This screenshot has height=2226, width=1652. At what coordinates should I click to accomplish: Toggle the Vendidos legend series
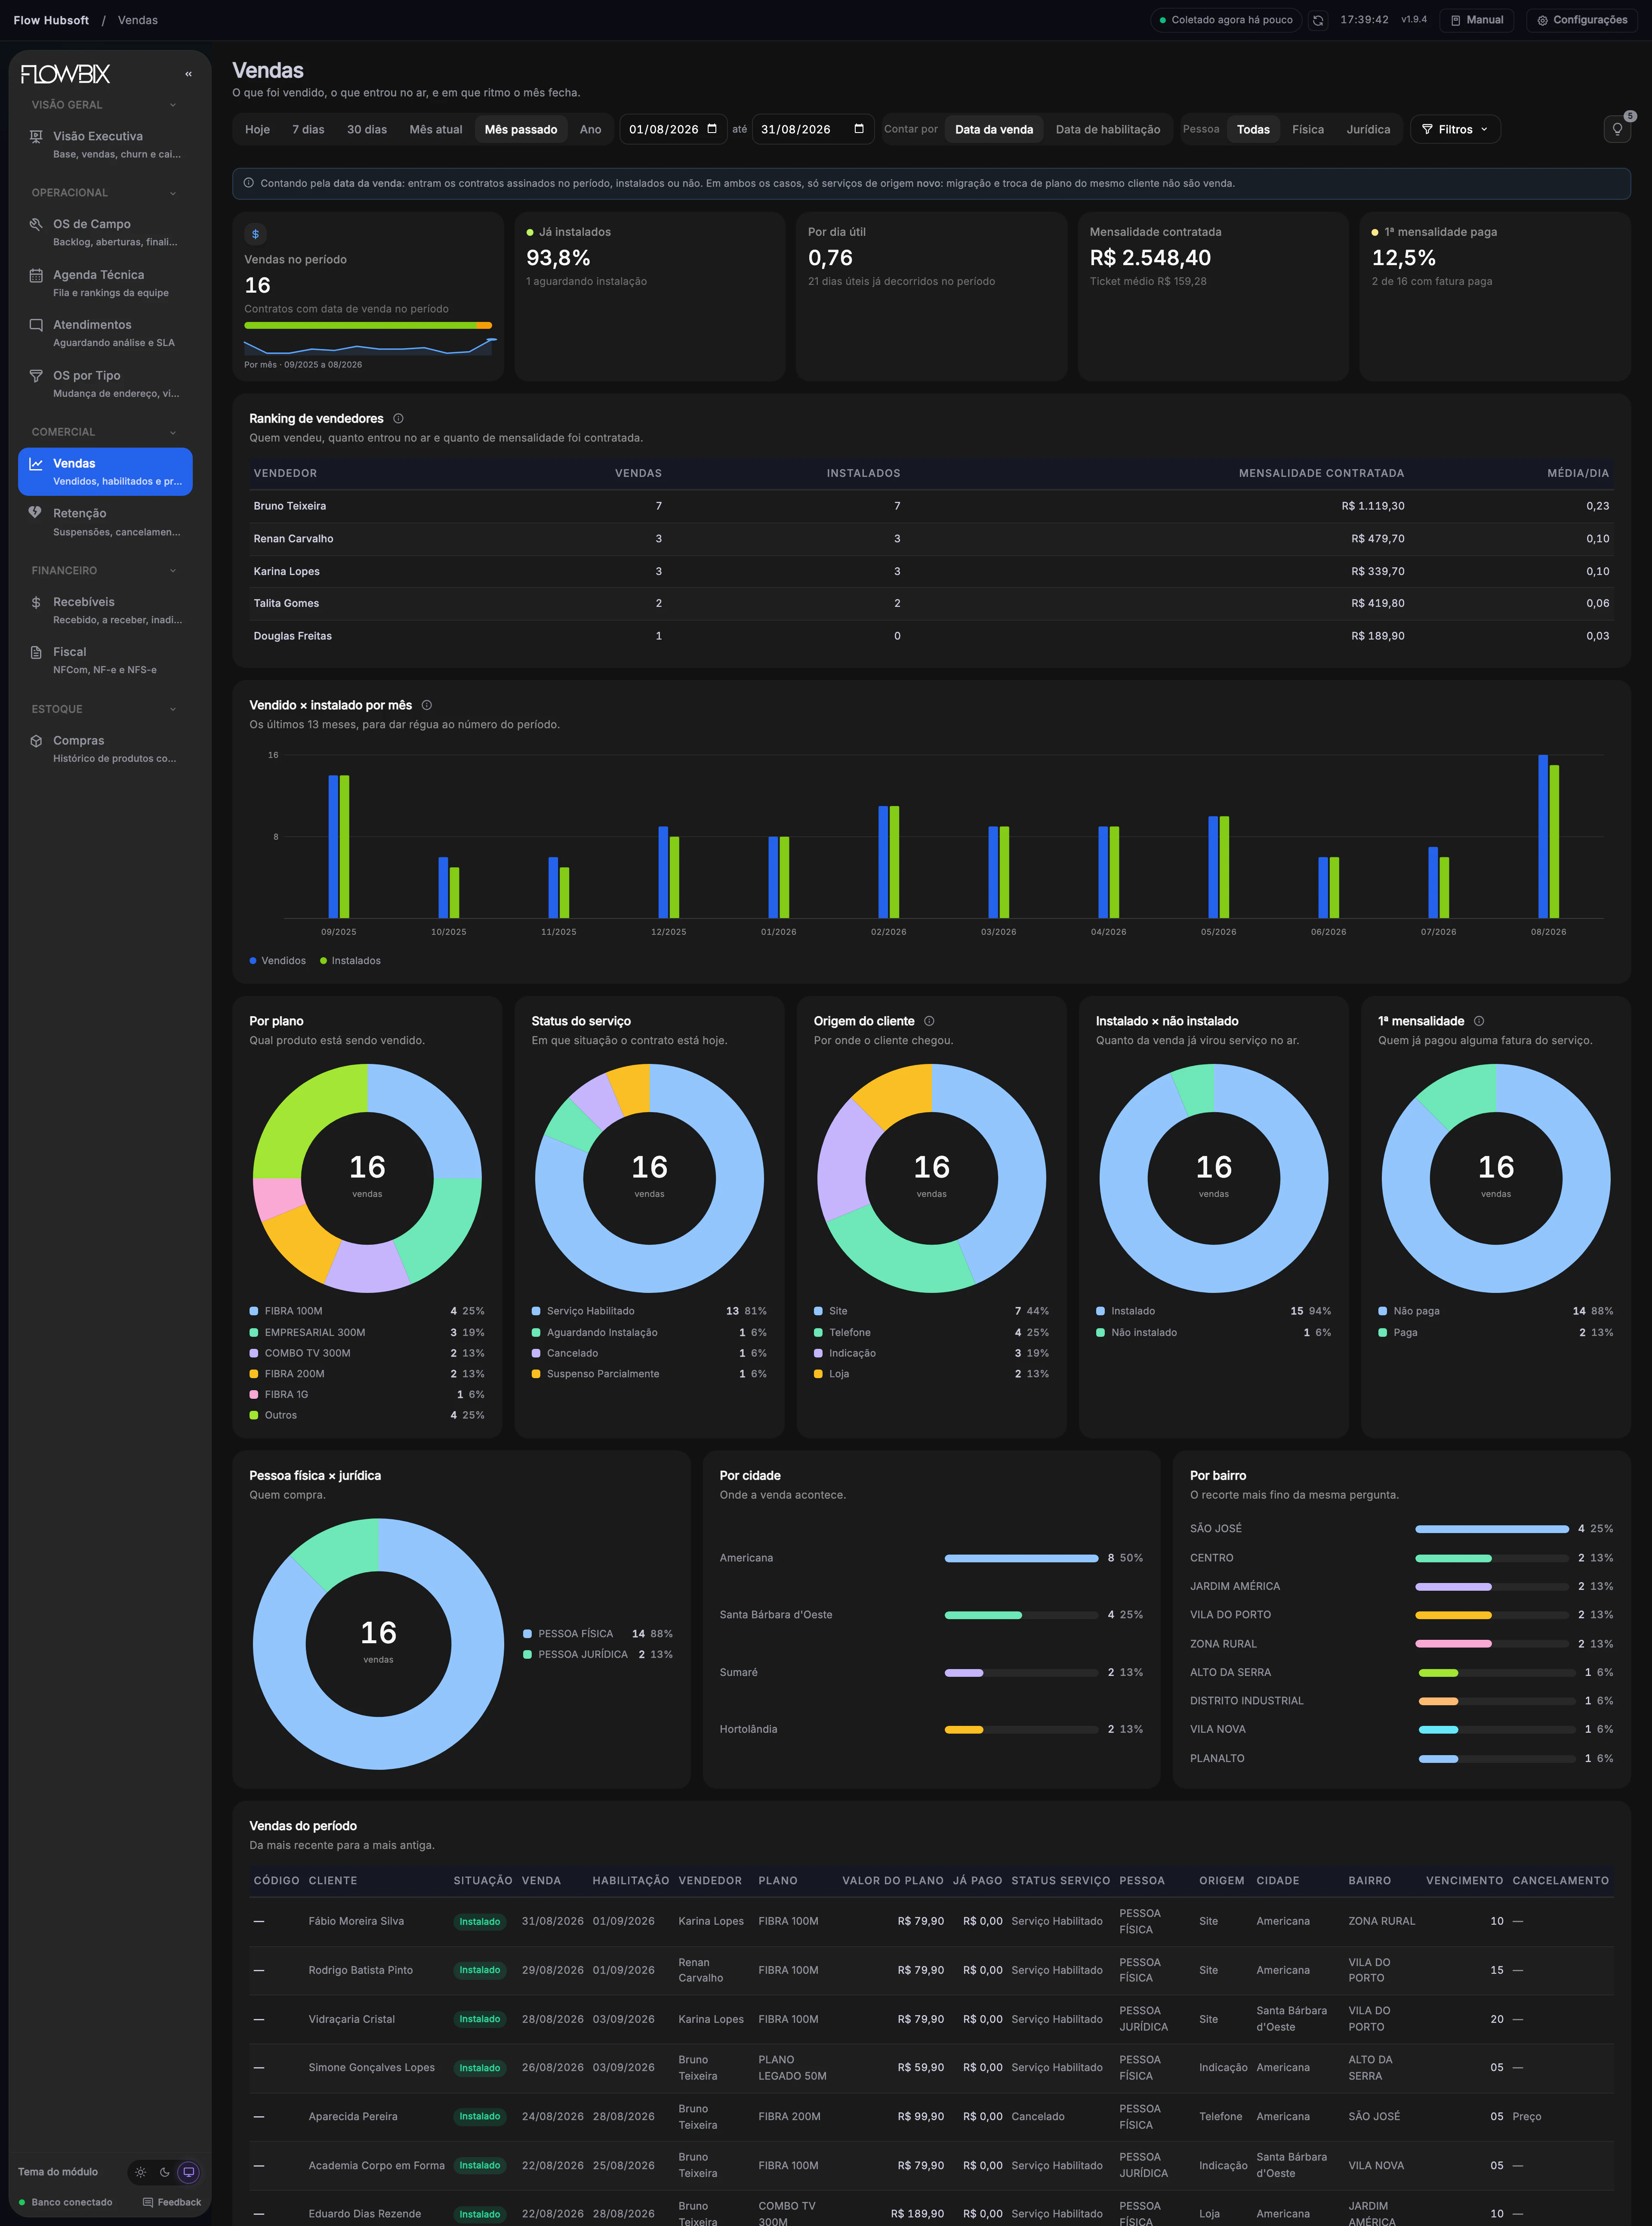tap(278, 962)
